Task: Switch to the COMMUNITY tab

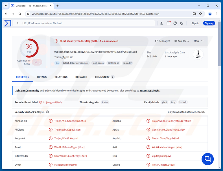Action: coord(105,77)
